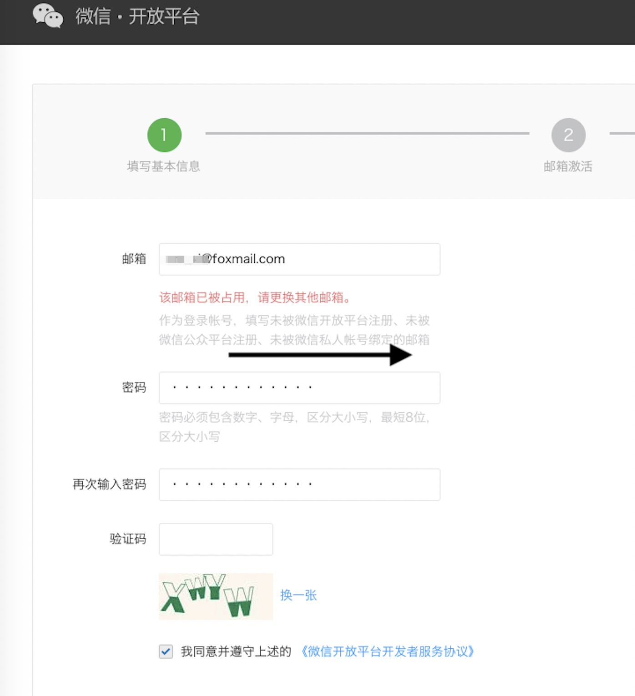Click the 邮箱 field label
The height and width of the screenshot is (696, 635).
point(134,259)
